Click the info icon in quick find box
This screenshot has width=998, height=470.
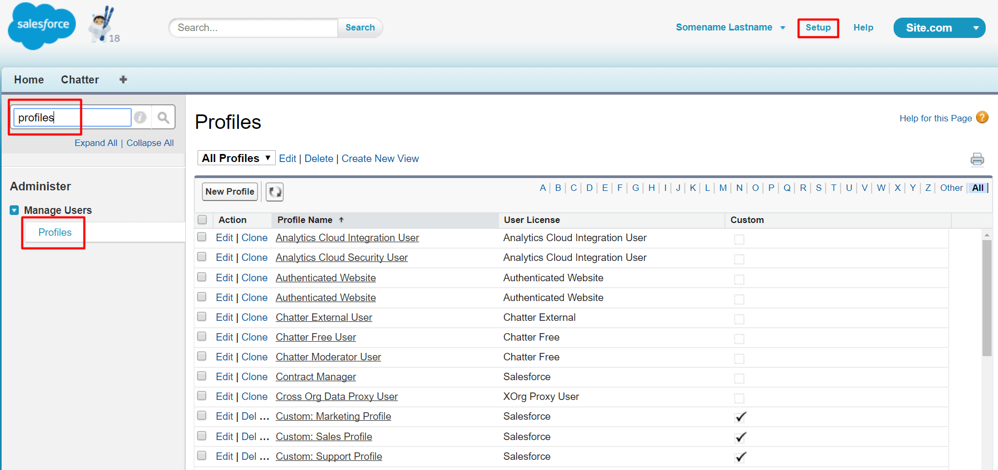coord(140,117)
